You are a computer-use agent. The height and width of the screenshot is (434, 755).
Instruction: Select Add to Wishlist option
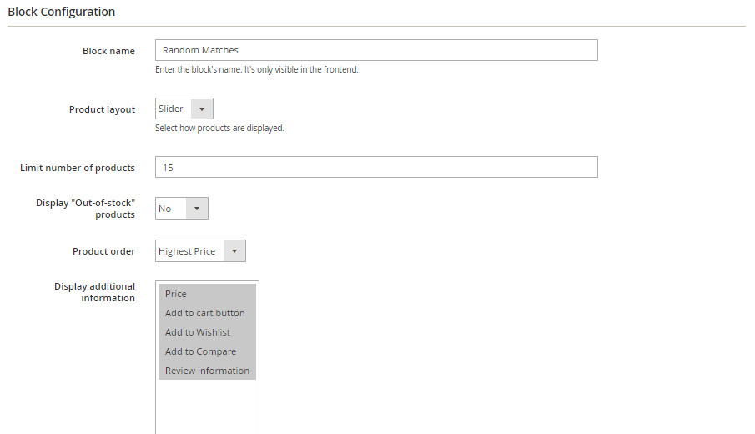pyautogui.click(x=207, y=332)
